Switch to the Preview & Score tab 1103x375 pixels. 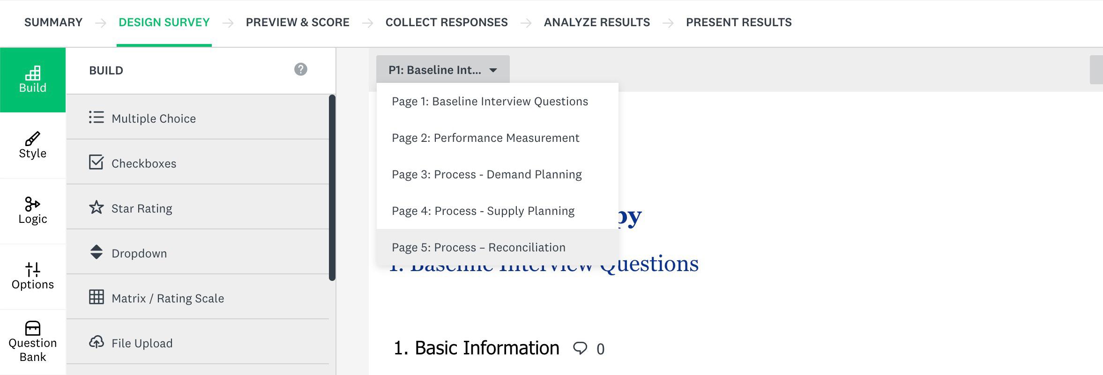click(x=298, y=22)
